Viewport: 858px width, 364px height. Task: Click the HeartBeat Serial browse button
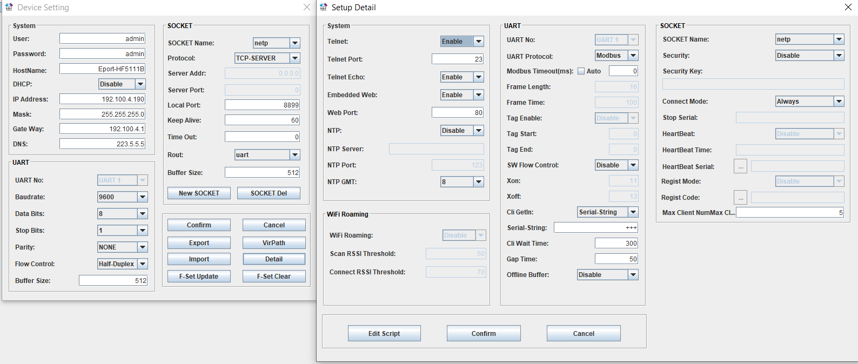coord(741,167)
